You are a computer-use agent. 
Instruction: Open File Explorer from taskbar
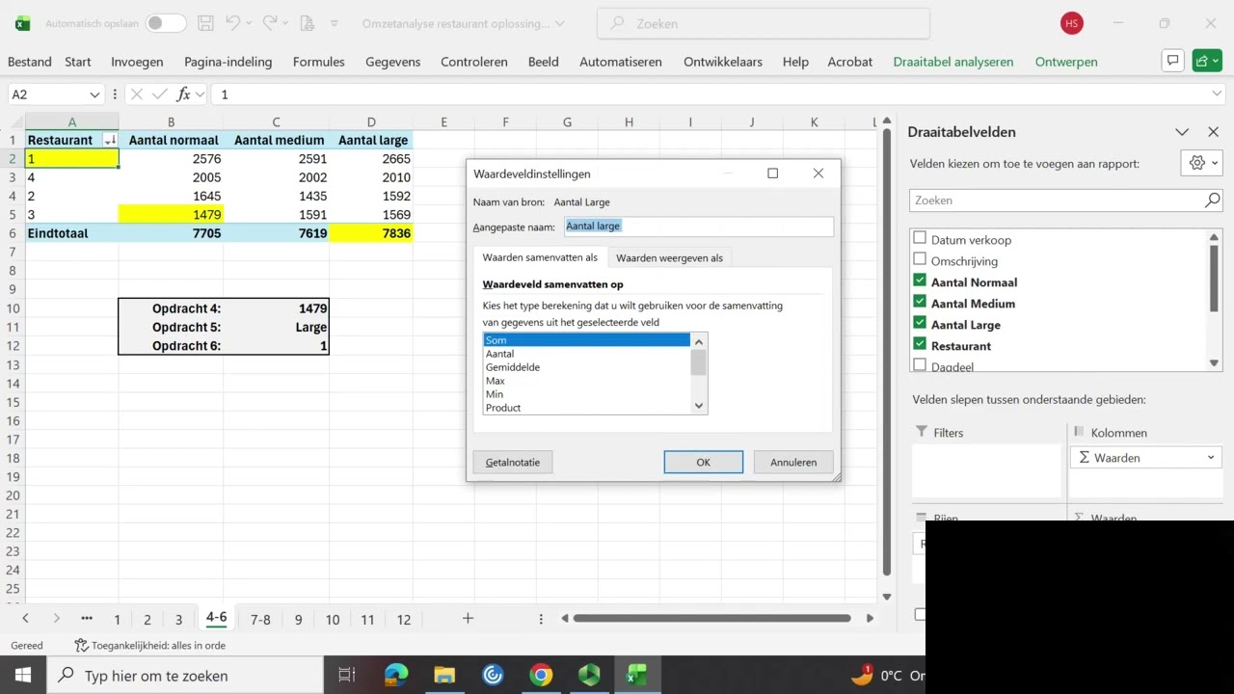click(444, 675)
